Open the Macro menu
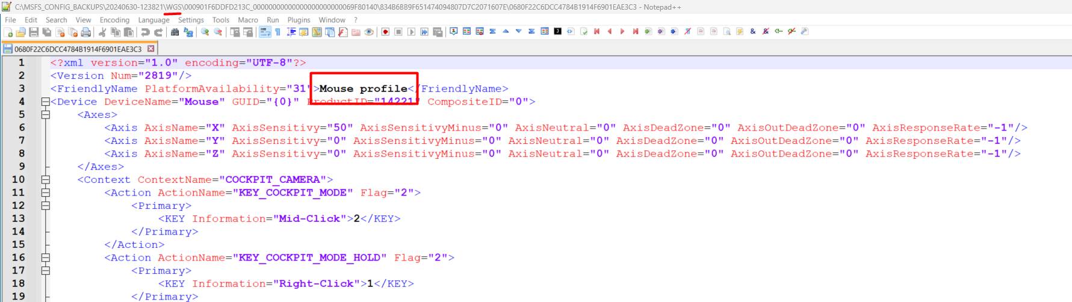Image resolution: width=1072 pixels, height=302 pixels. [247, 20]
